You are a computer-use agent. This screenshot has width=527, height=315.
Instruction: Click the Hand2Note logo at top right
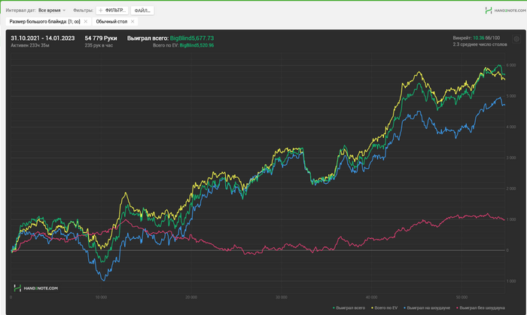coord(505,11)
